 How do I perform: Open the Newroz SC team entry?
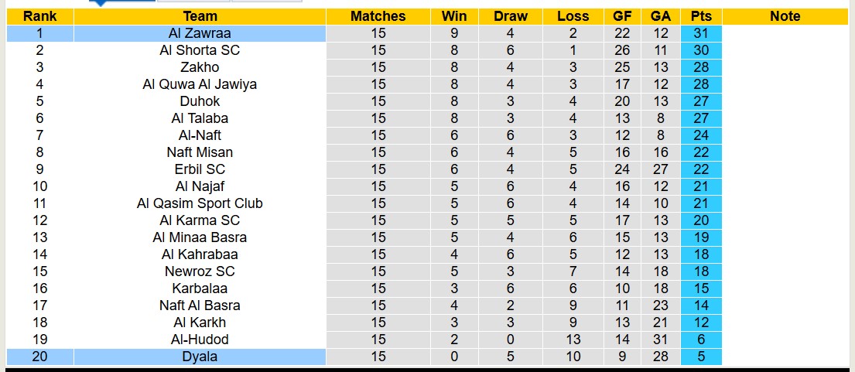click(200, 271)
